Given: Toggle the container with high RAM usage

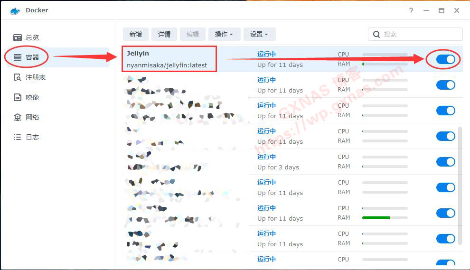Looking at the screenshot, I should coord(445,213).
